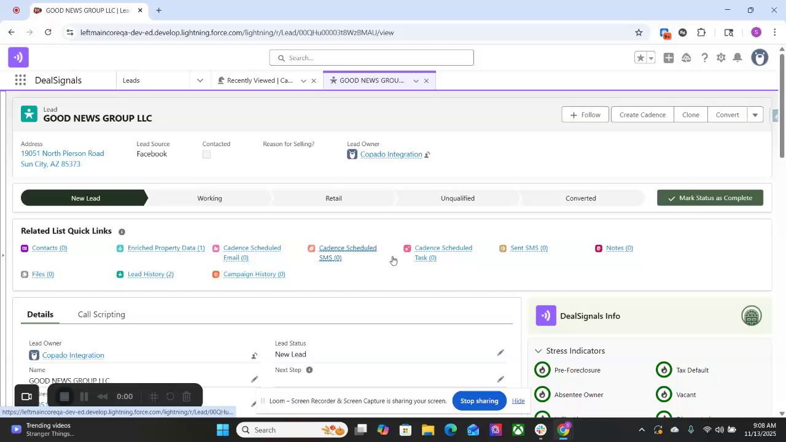
Task: Select the Working status stage
Action: (209, 198)
